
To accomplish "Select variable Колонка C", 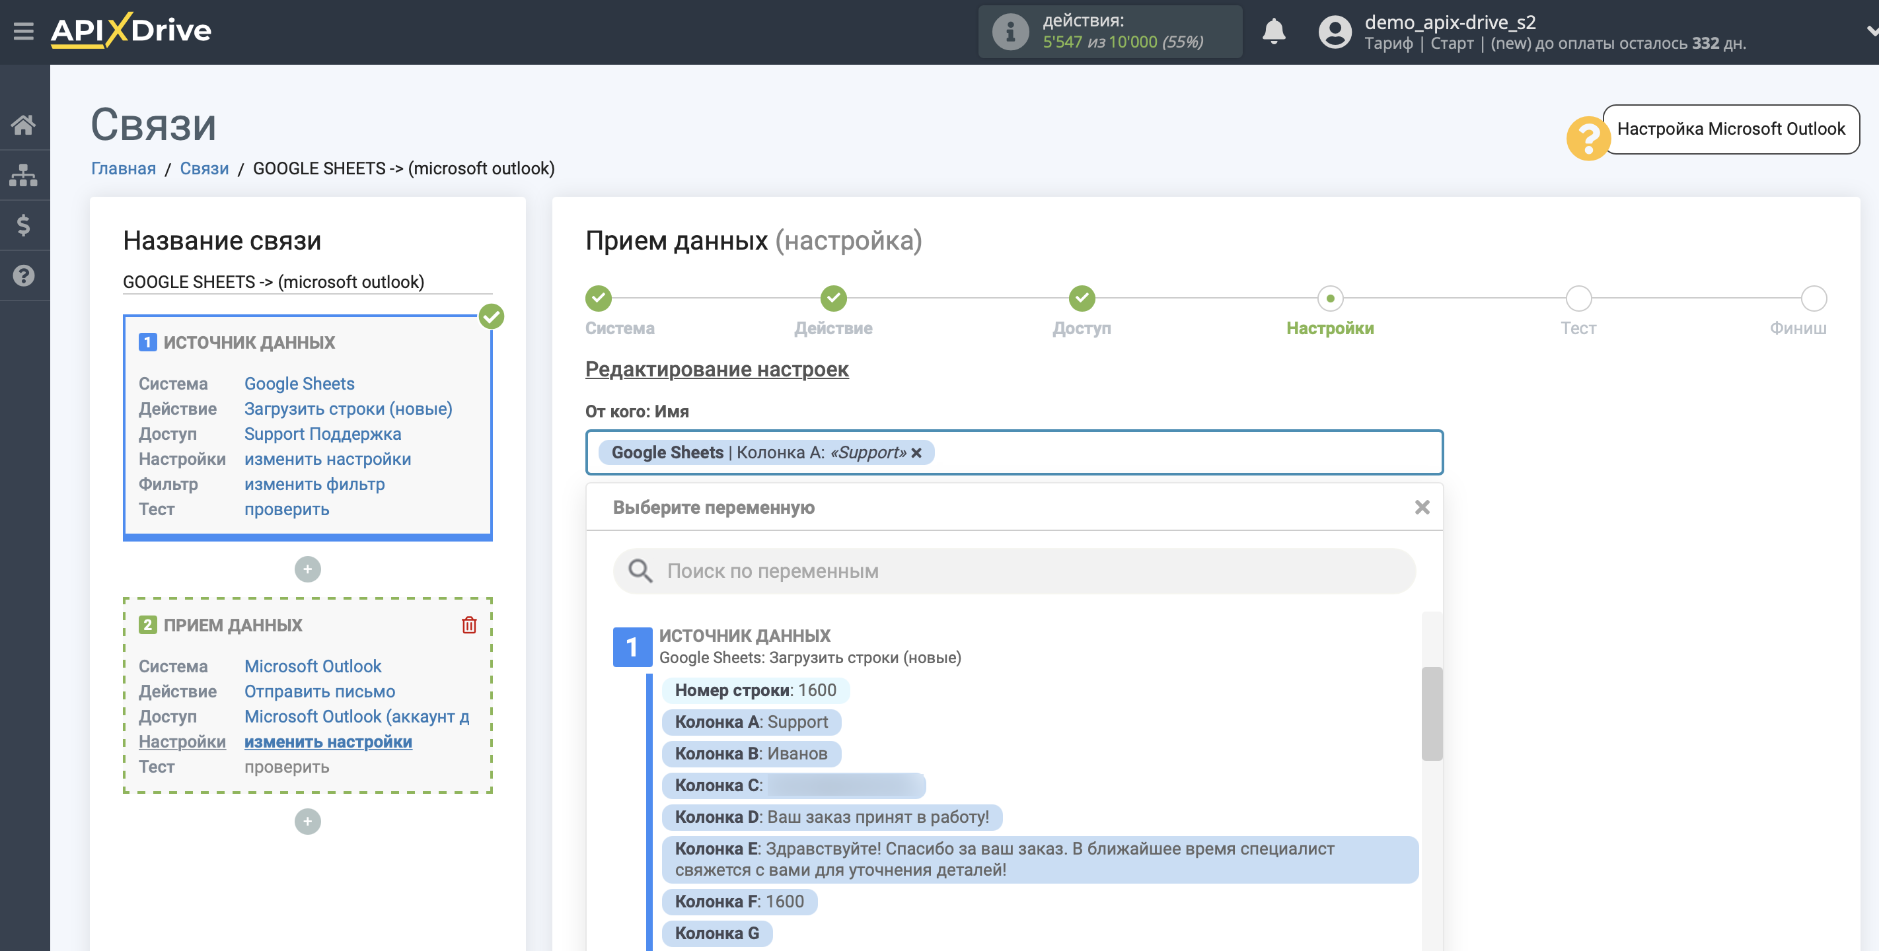I will click(793, 785).
